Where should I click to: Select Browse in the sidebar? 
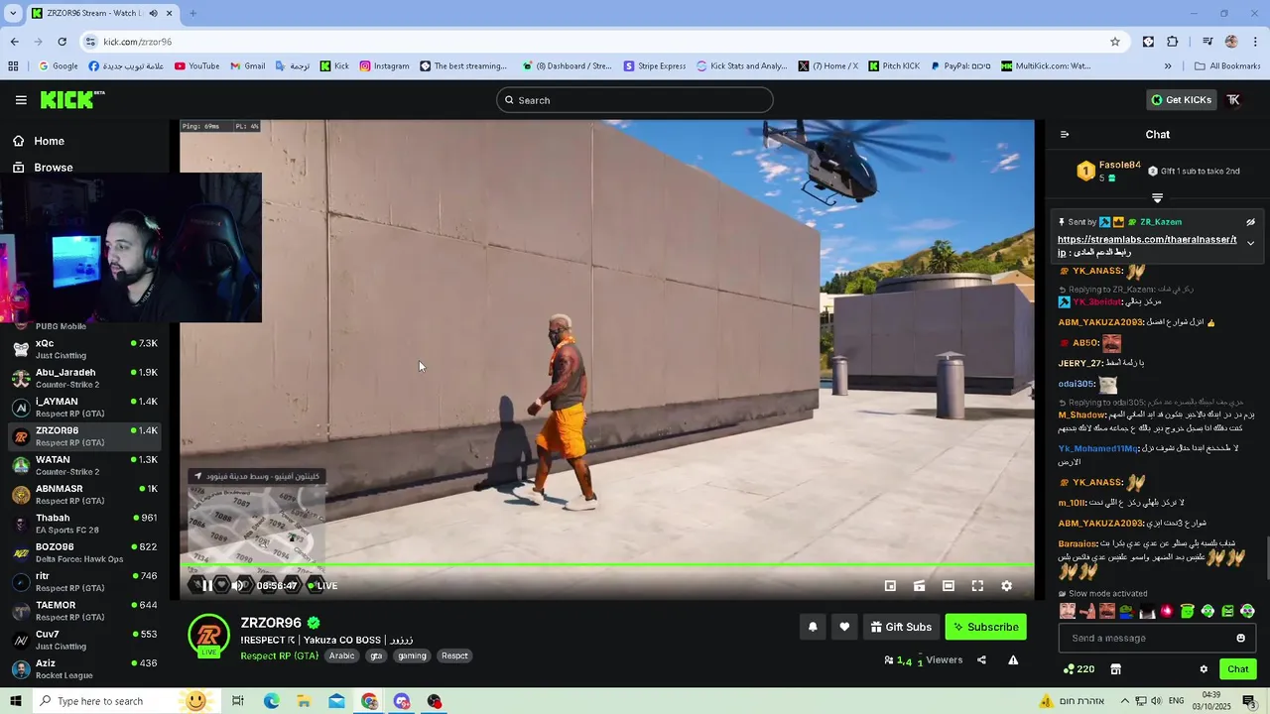84,168
